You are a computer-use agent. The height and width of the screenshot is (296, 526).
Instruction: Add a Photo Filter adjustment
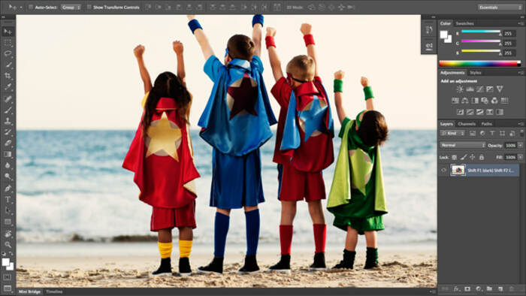click(485, 101)
